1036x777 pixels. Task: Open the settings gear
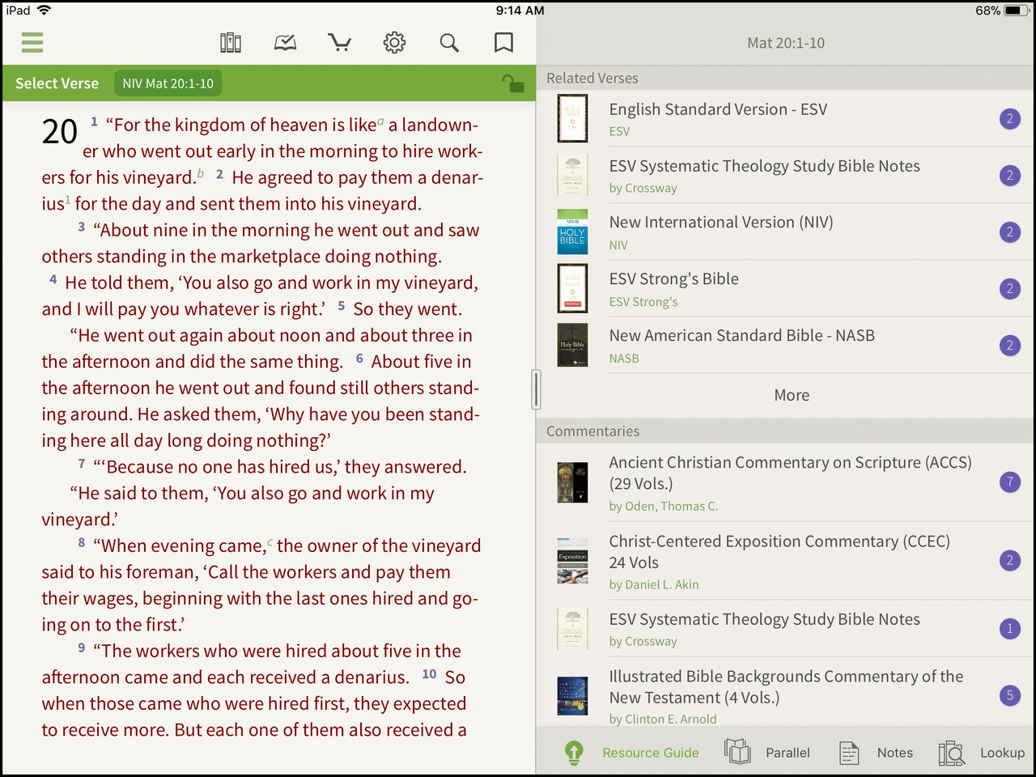coord(394,42)
